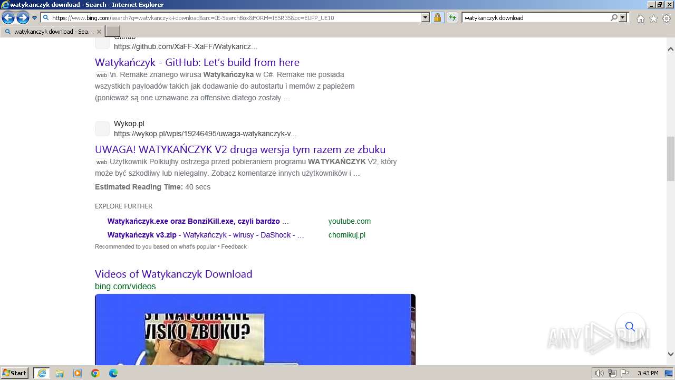
Task: Edit the 'watykanczyk download' search box
Action: 536,18
